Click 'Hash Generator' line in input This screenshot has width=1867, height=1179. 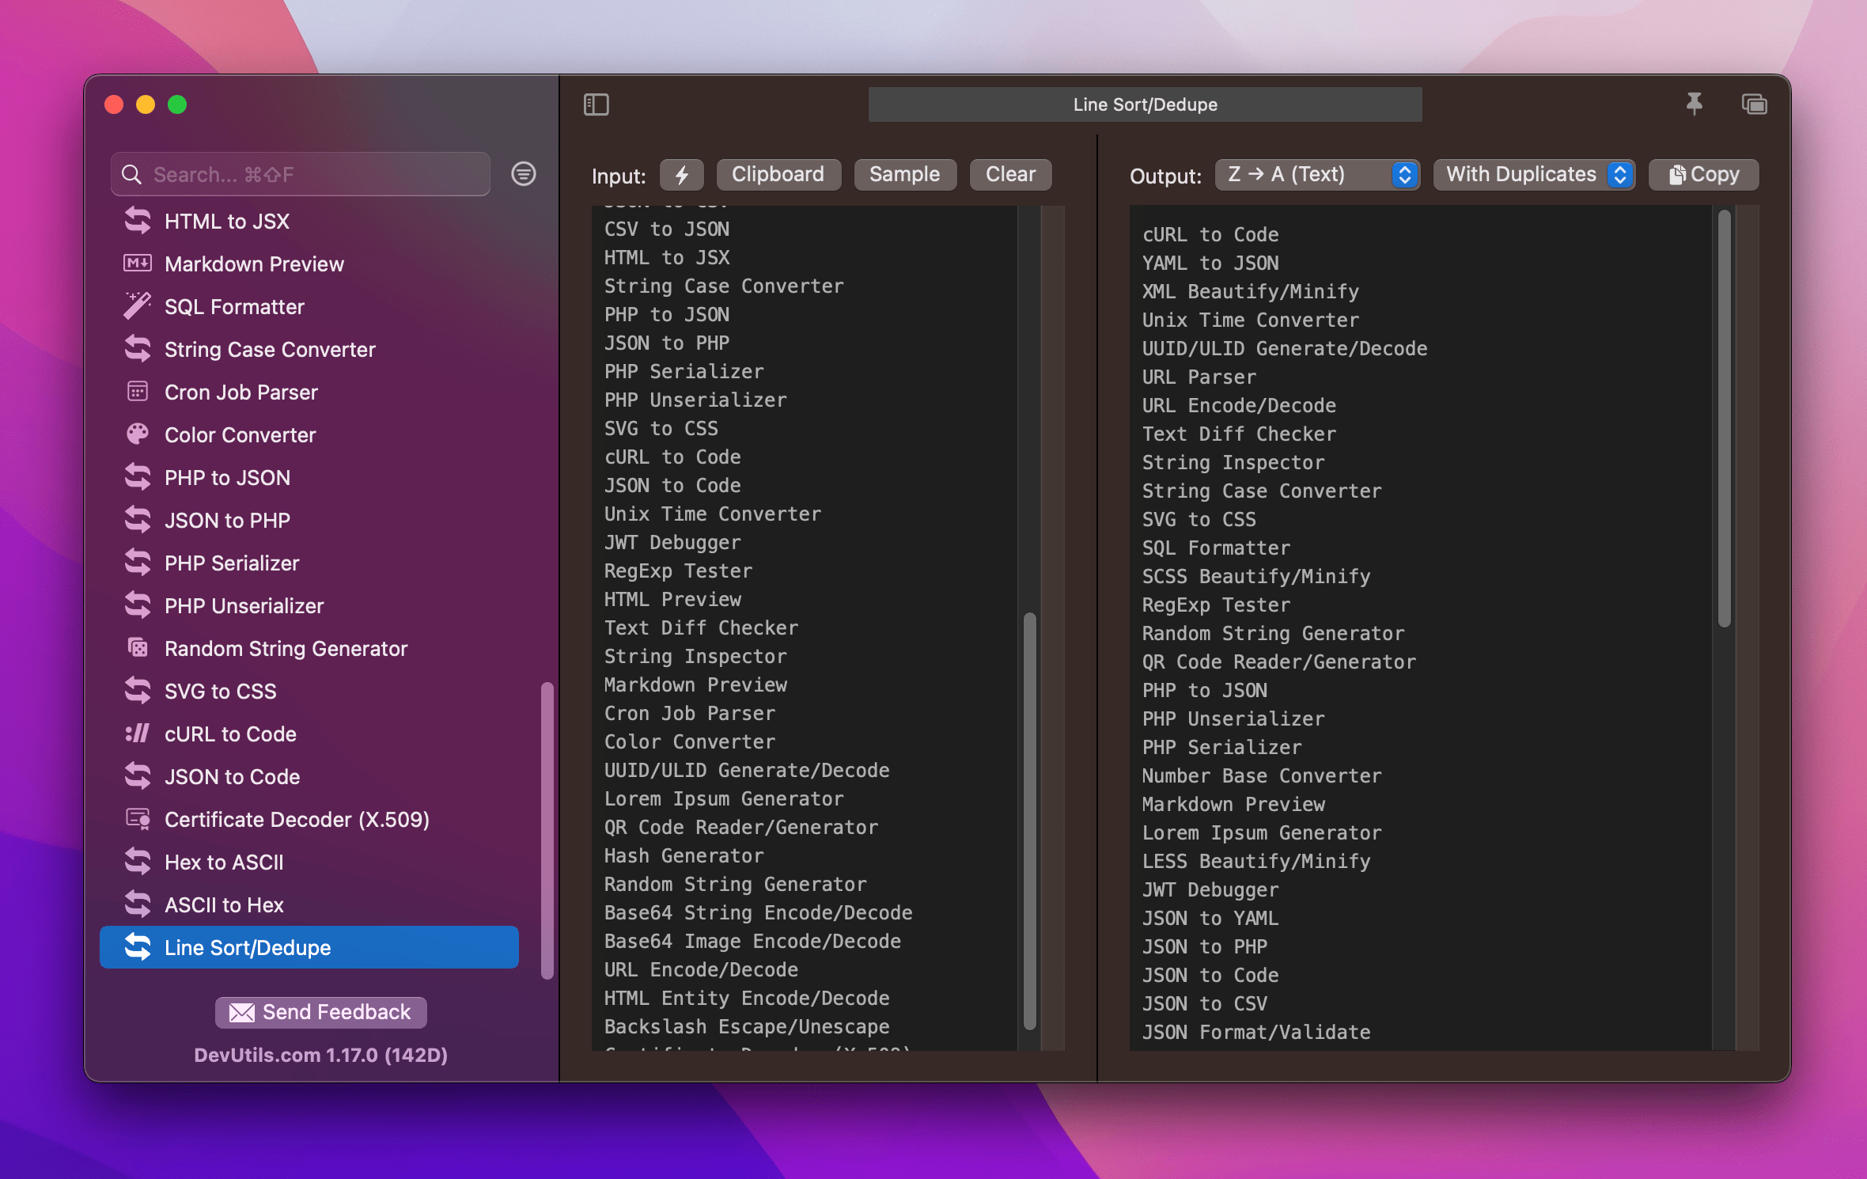pyautogui.click(x=684, y=855)
